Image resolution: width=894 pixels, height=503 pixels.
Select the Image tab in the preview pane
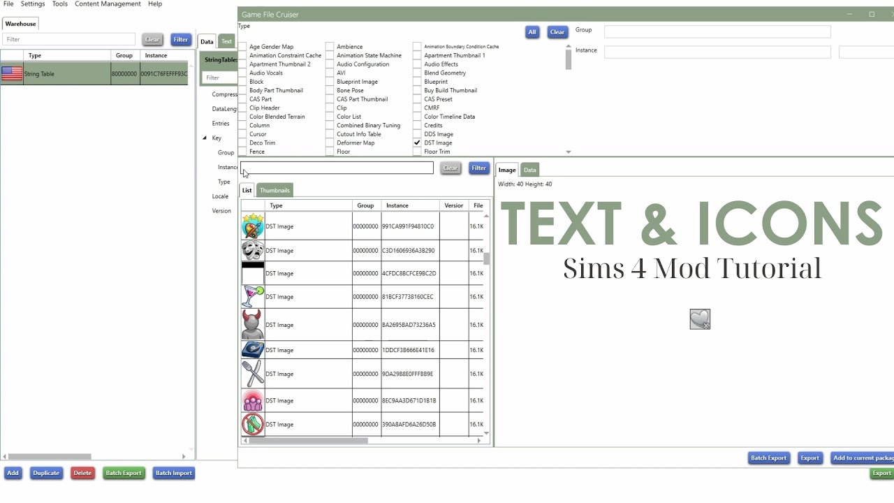[507, 170]
